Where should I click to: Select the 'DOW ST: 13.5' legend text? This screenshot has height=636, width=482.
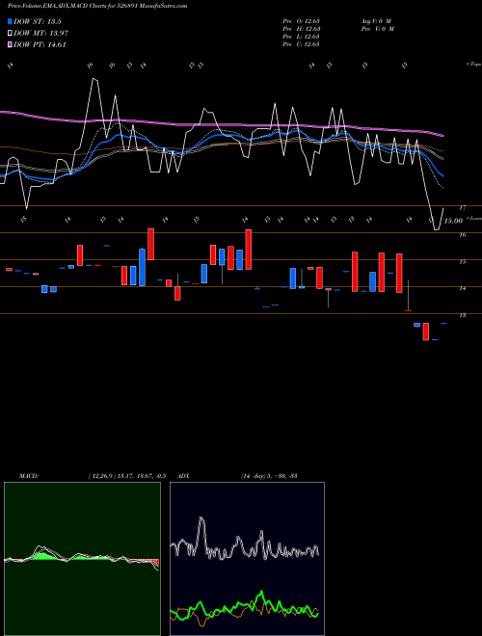point(38,21)
